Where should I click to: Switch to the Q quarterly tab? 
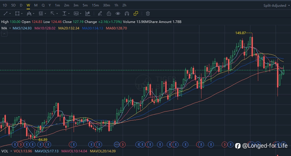[43, 5]
